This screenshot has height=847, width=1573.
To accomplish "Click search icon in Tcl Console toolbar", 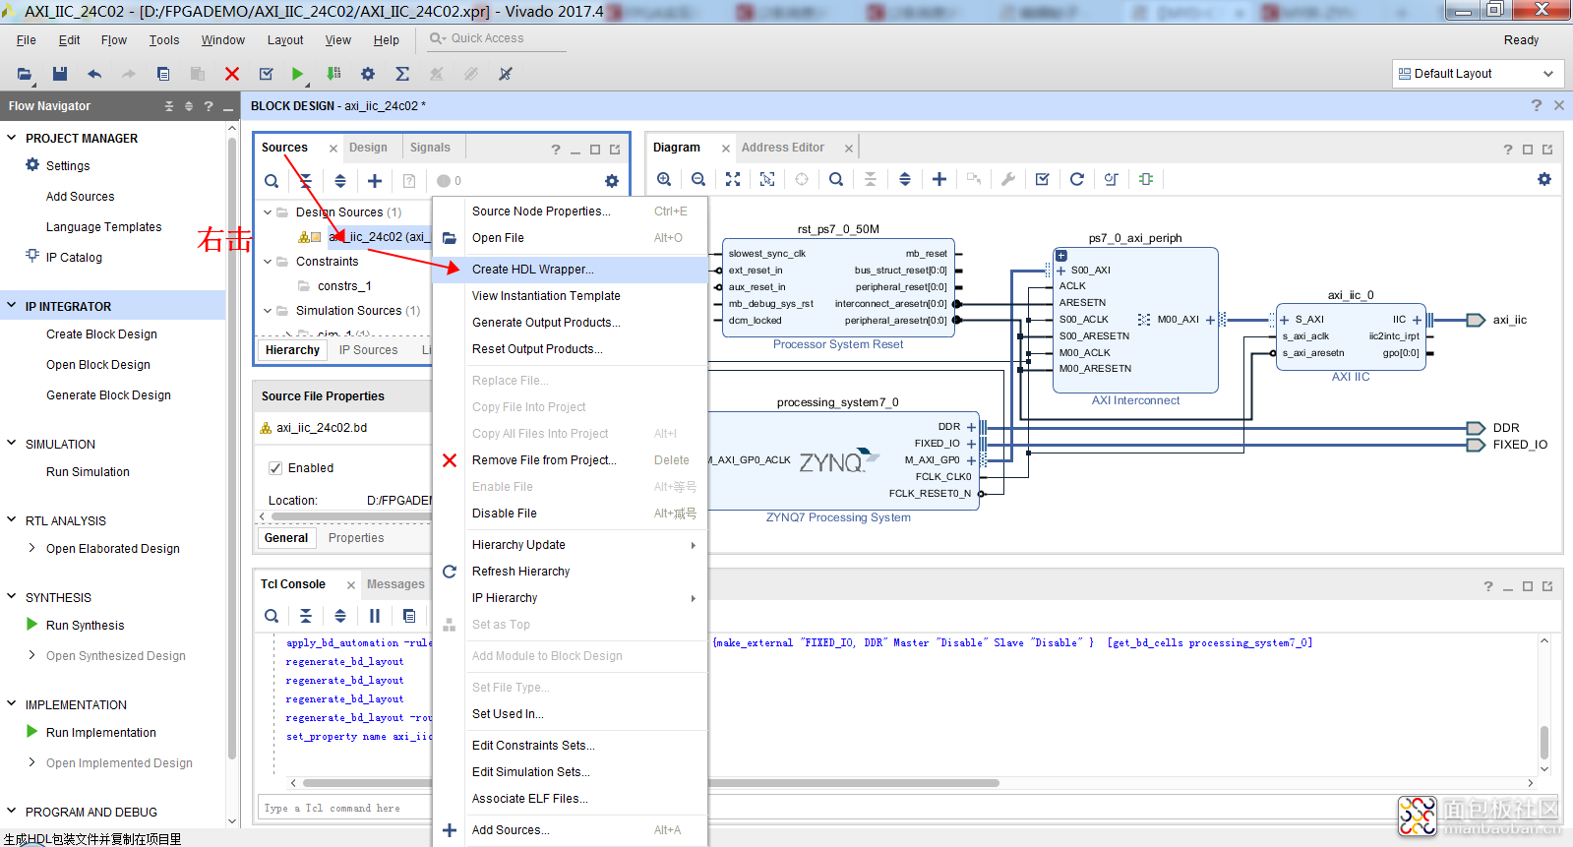I will coord(272,616).
